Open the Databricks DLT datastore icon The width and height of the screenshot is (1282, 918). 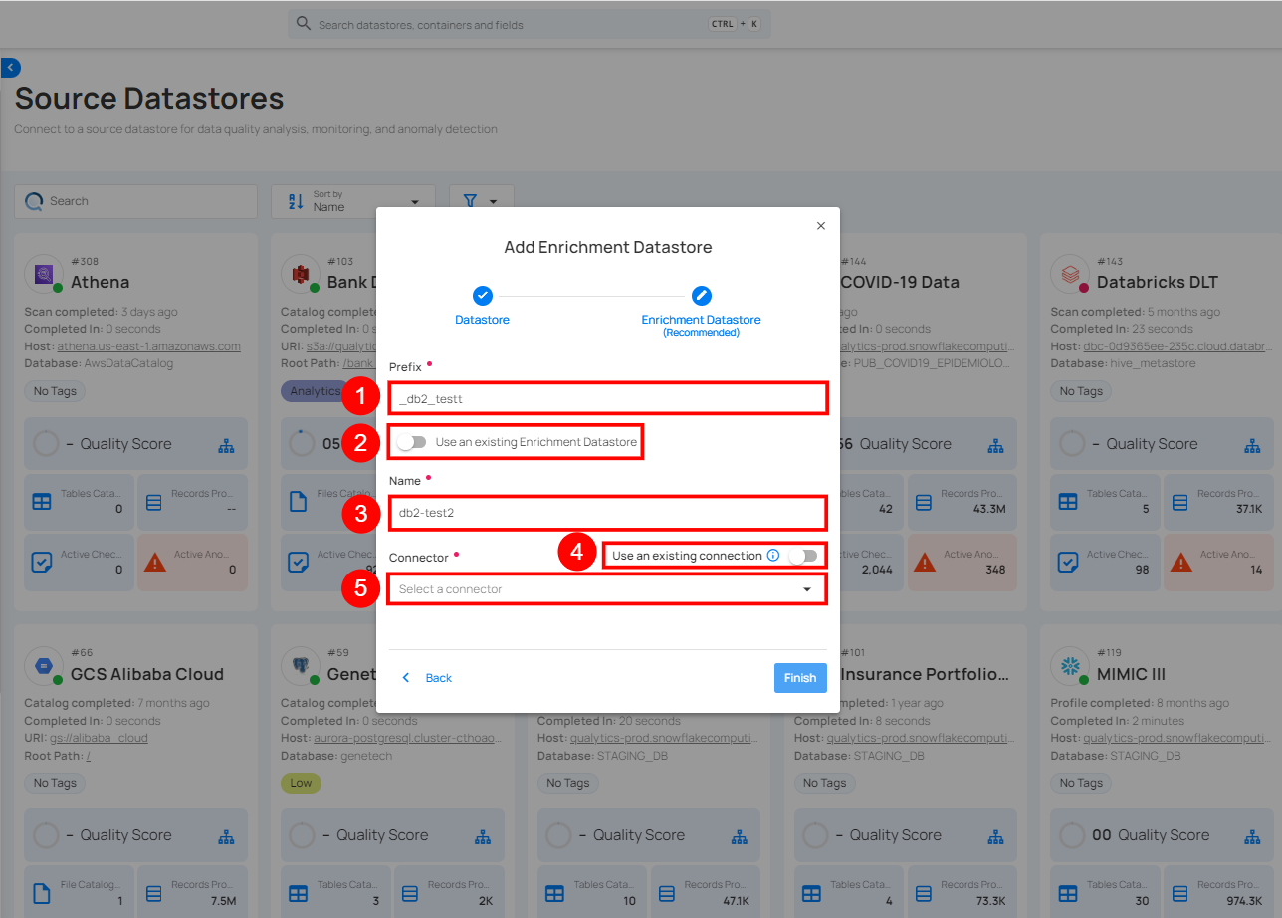pos(1071,273)
